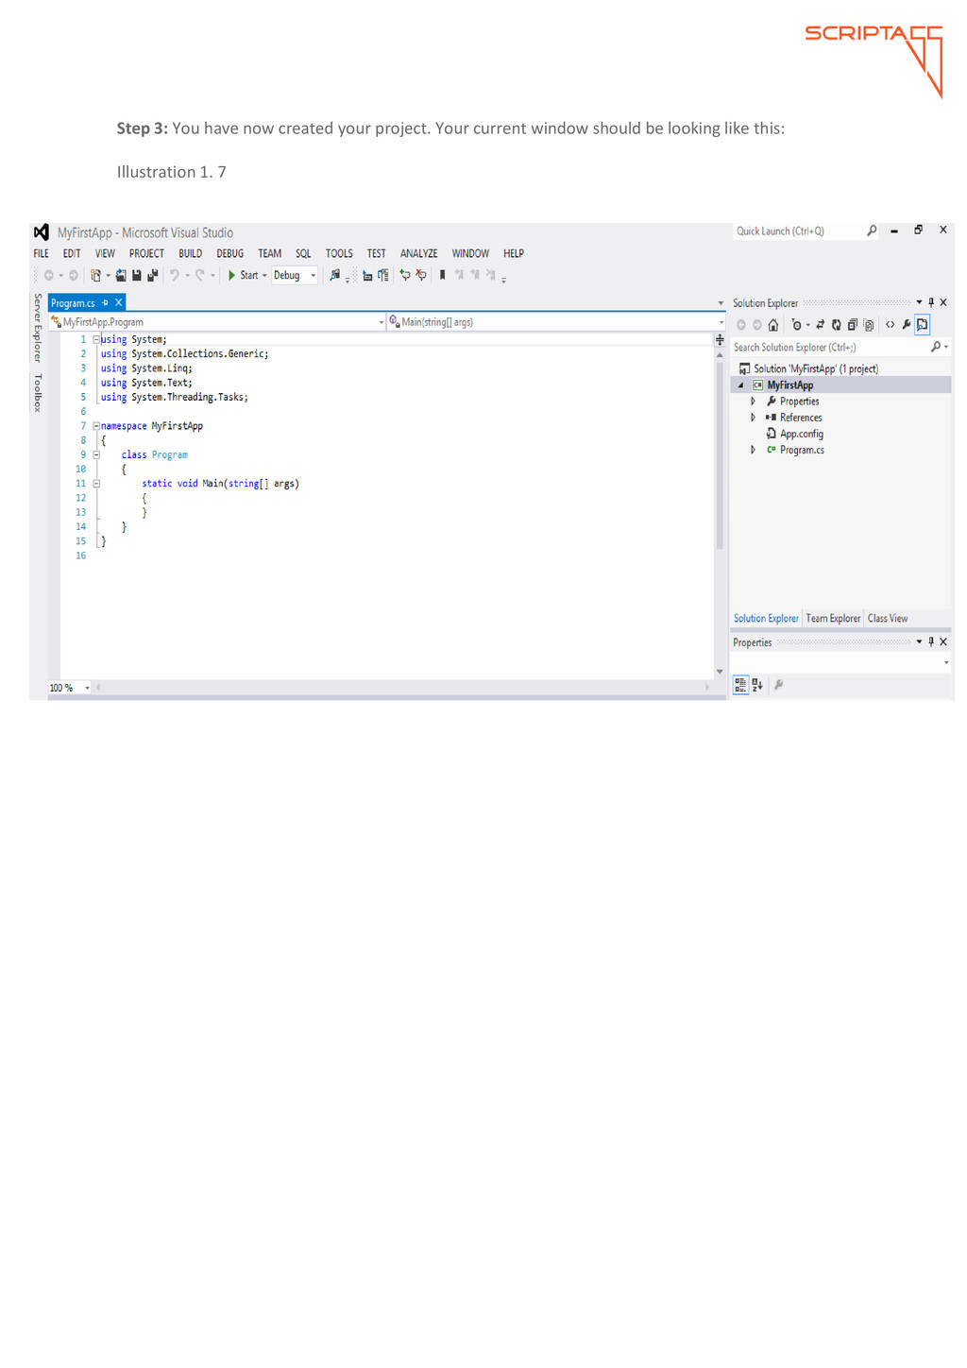Click the Open File toolbar icon

[x=121, y=276]
